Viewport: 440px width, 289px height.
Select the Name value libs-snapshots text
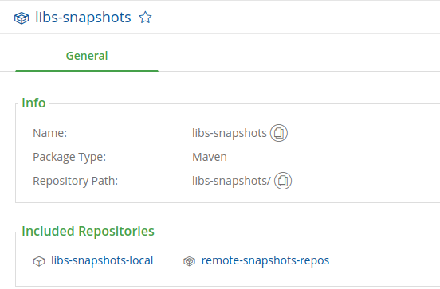click(230, 133)
